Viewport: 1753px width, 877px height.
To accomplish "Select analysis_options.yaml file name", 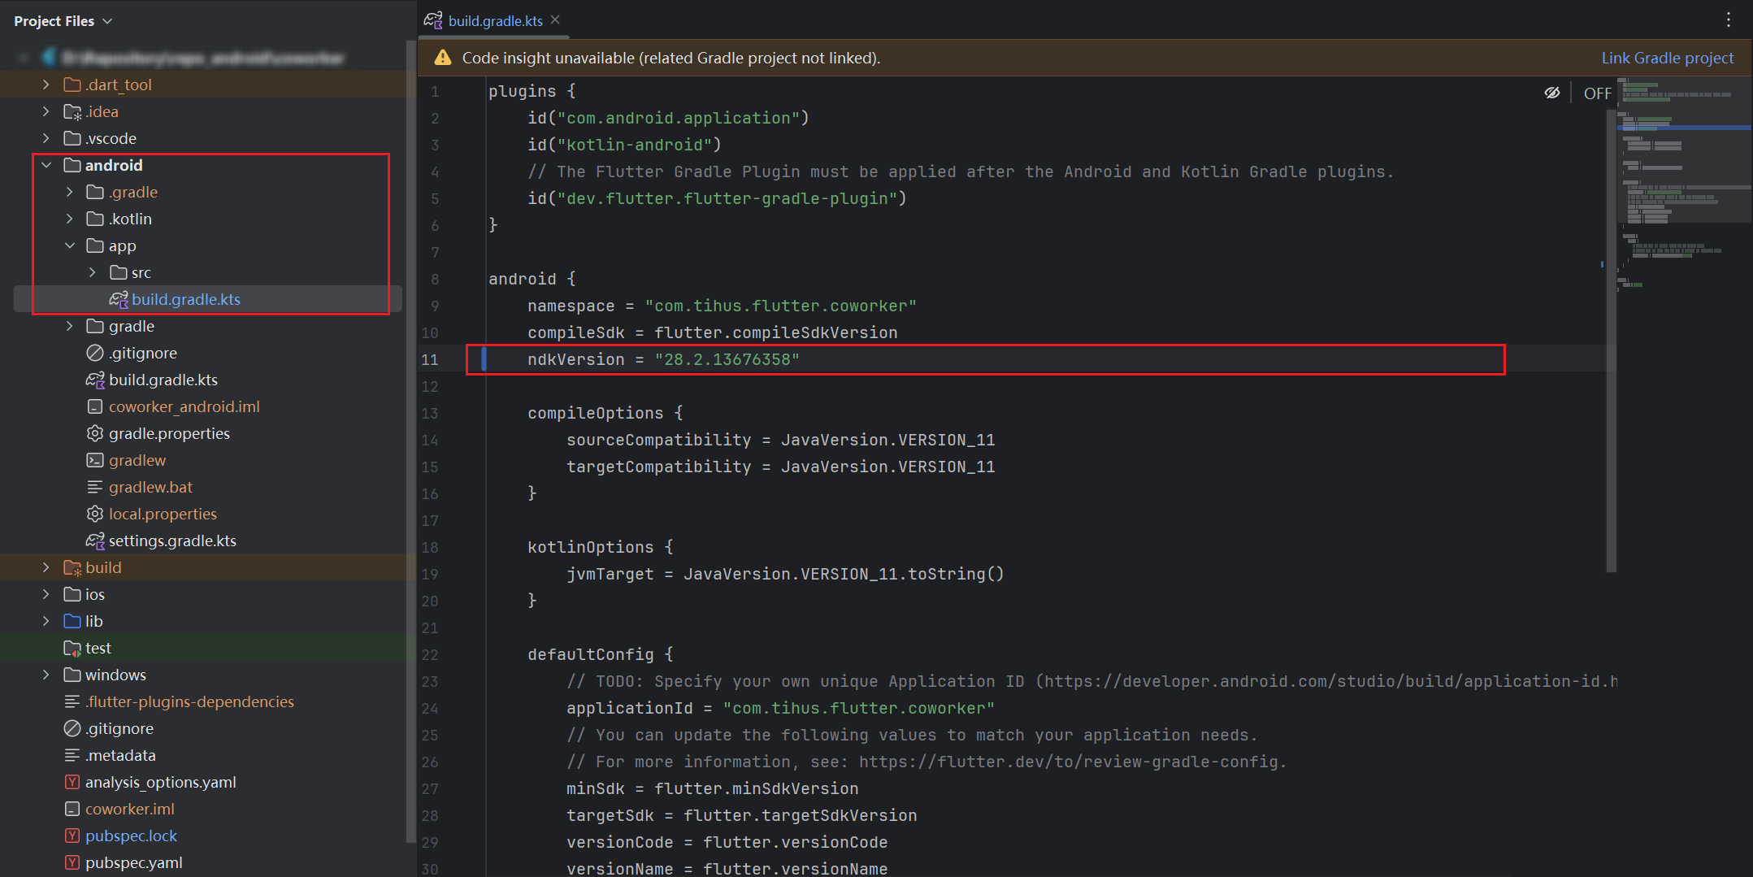I will [160, 782].
